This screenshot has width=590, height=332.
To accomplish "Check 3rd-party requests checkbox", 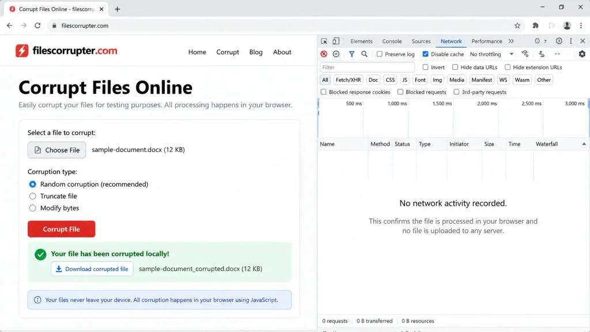I will pyautogui.click(x=456, y=92).
